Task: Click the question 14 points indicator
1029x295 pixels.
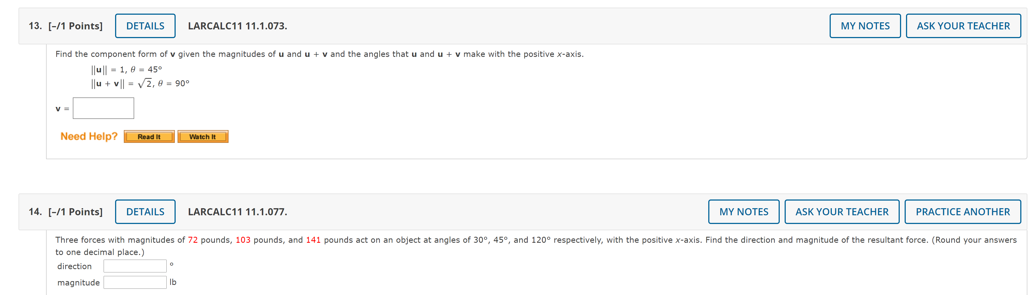Action: point(75,212)
